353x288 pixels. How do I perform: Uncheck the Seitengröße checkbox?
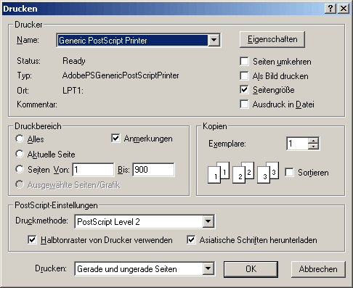click(244, 90)
